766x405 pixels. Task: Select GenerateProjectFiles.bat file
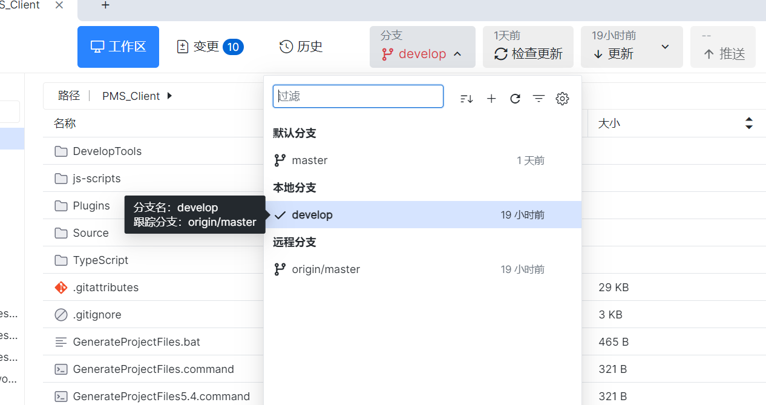tap(136, 342)
